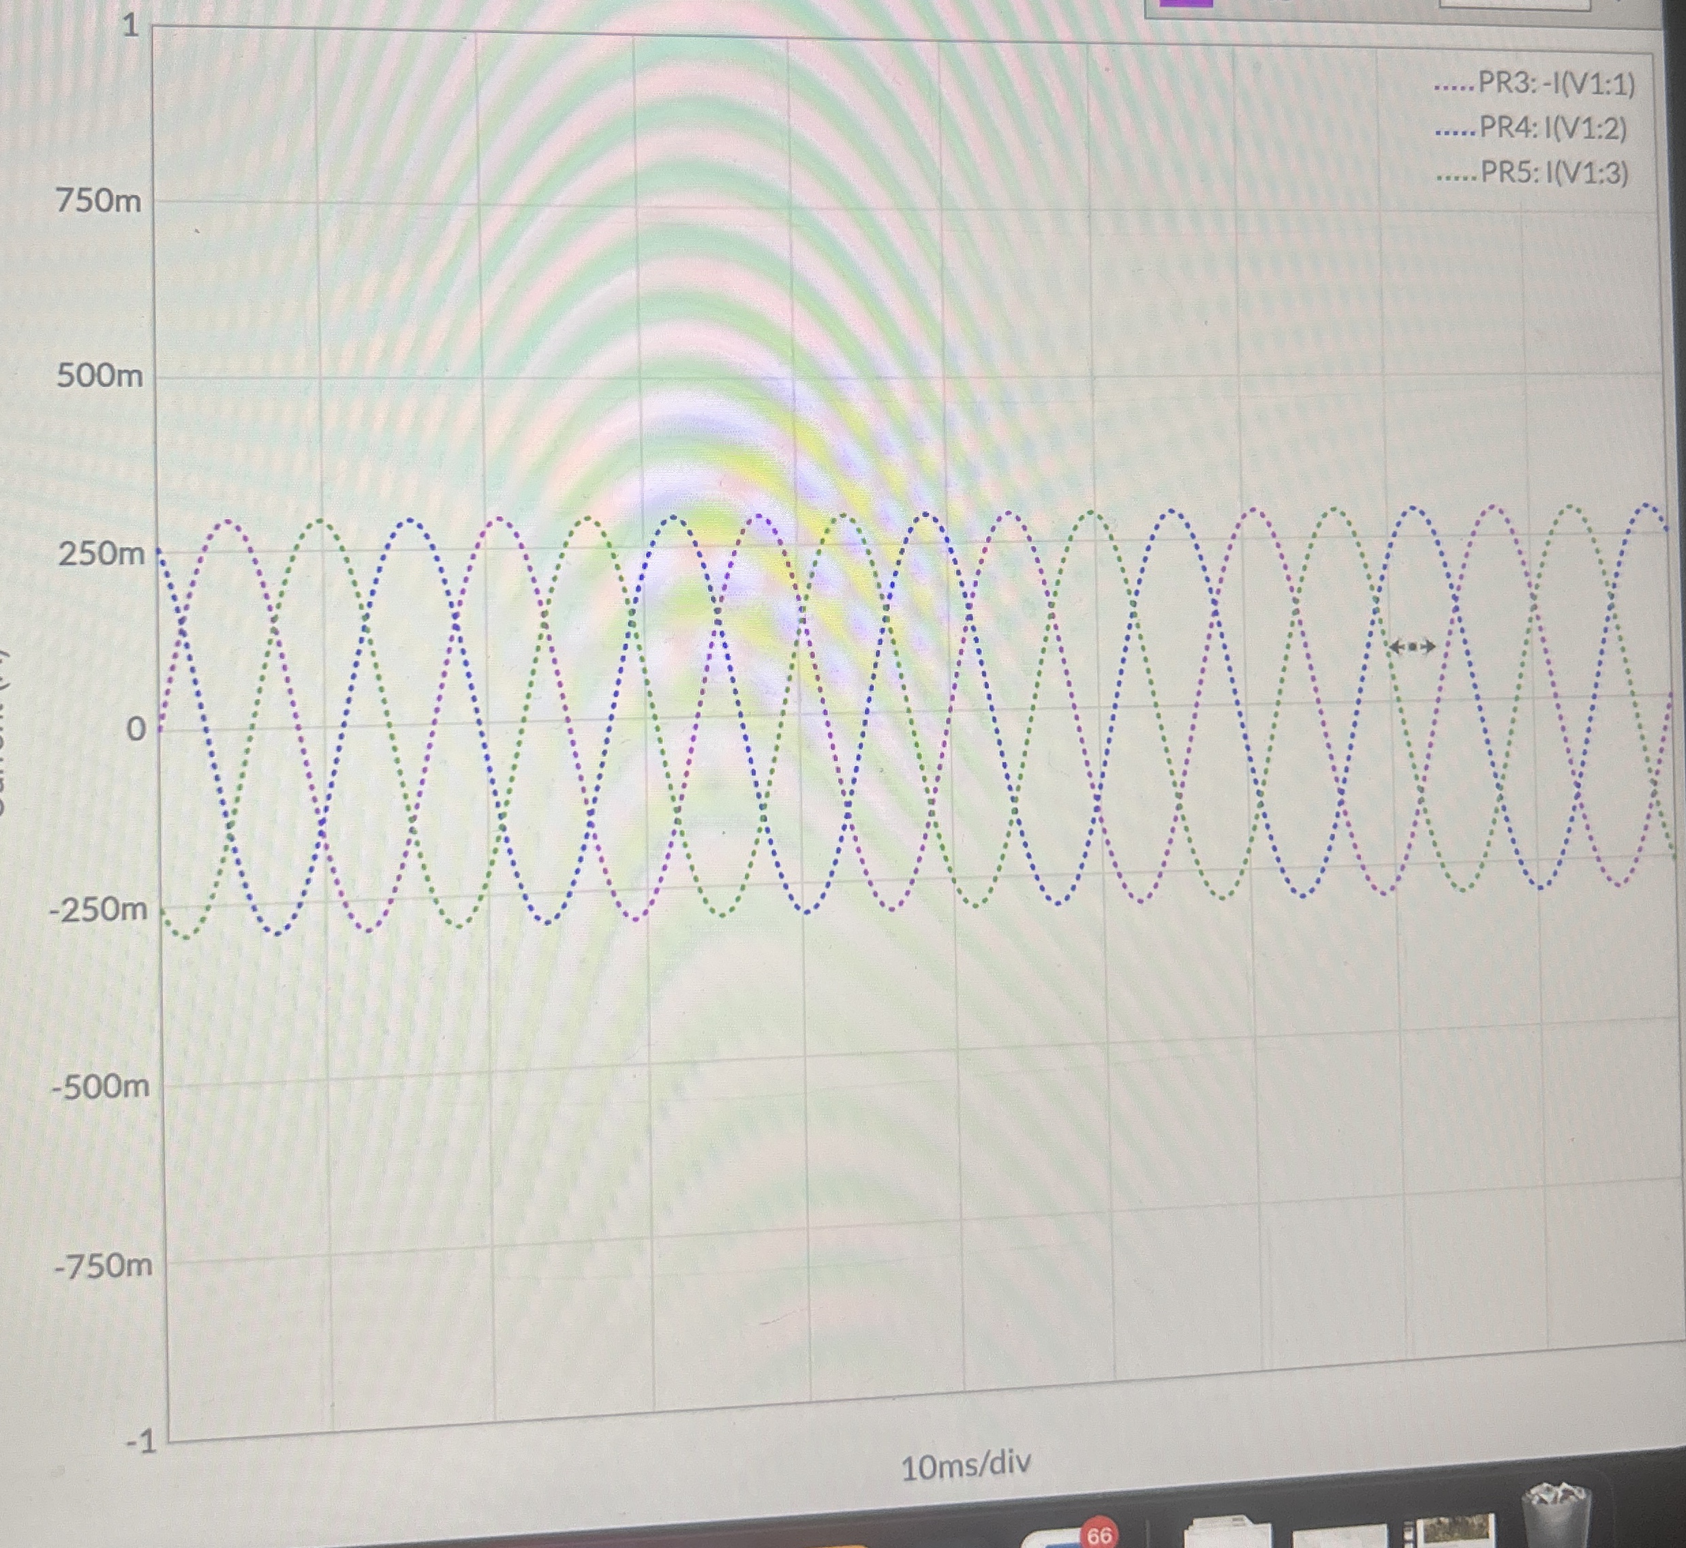Screen dimensions: 1686x1548
Task: Click the 750m y-axis label
Action: pyautogui.click(x=99, y=200)
